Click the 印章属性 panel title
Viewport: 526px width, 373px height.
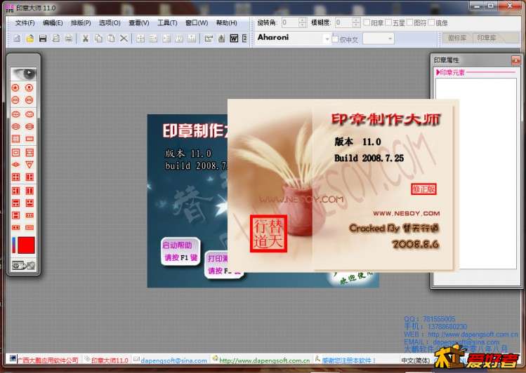pyautogui.click(x=446, y=60)
